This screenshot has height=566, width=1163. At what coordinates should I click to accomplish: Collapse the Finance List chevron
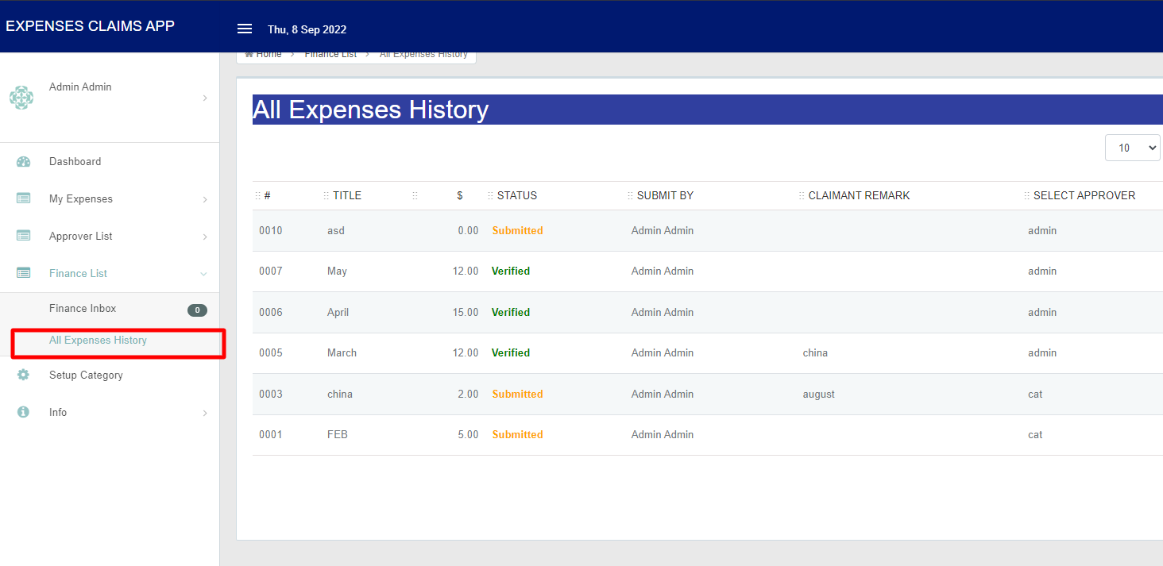204,274
